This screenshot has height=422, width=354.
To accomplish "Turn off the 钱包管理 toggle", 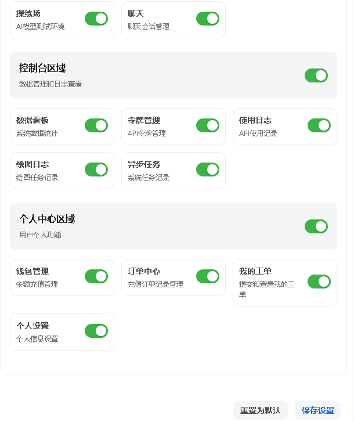I will (x=96, y=276).
